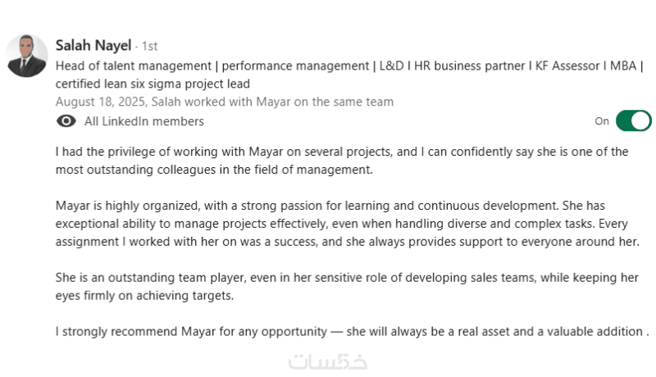Open Salah Nayel's profile photo
Viewport: 656px width, 377px height.
click(27, 55)
